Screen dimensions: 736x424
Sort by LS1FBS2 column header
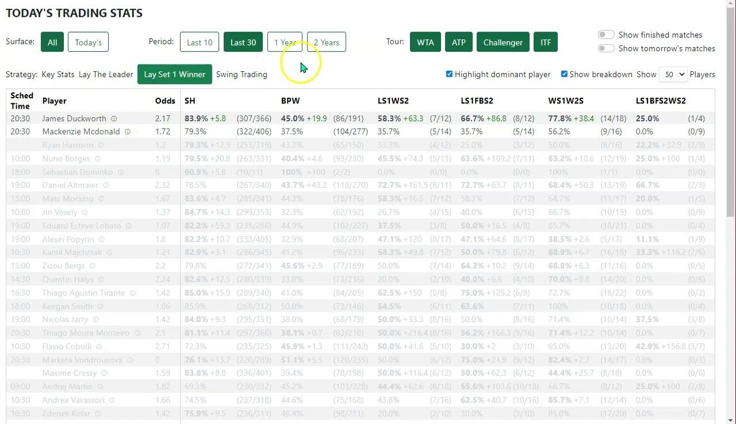(x=477, y=101)
